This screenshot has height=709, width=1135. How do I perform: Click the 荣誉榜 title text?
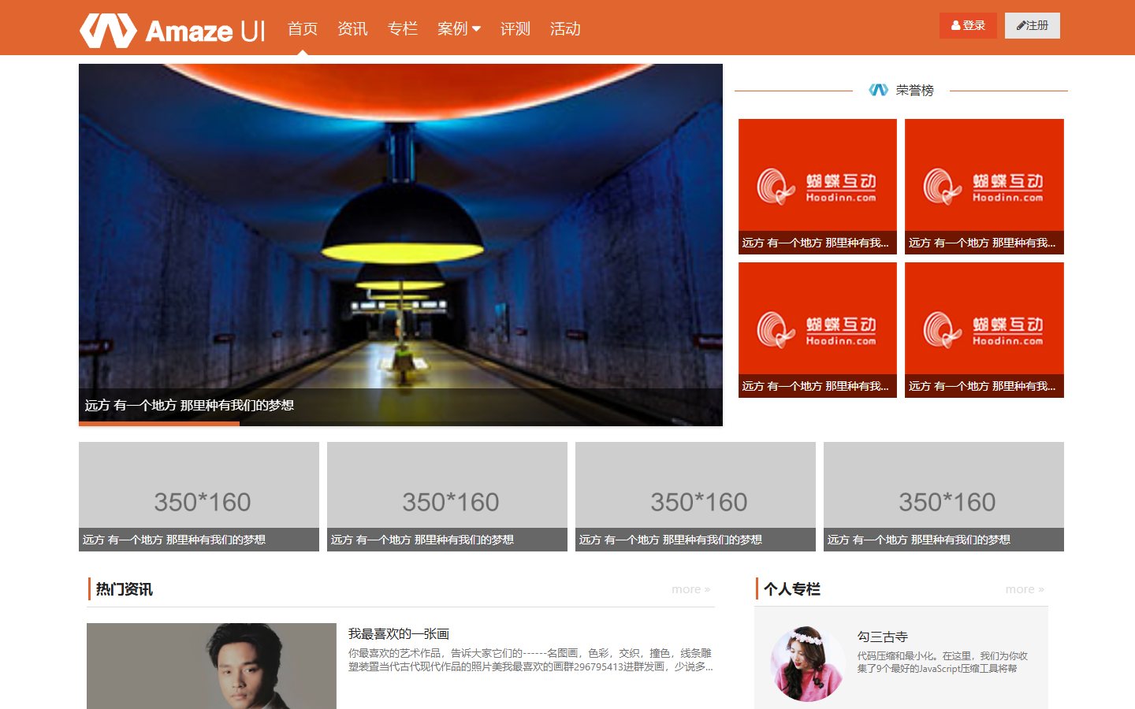pyautogui.click(x=915, y=91)
